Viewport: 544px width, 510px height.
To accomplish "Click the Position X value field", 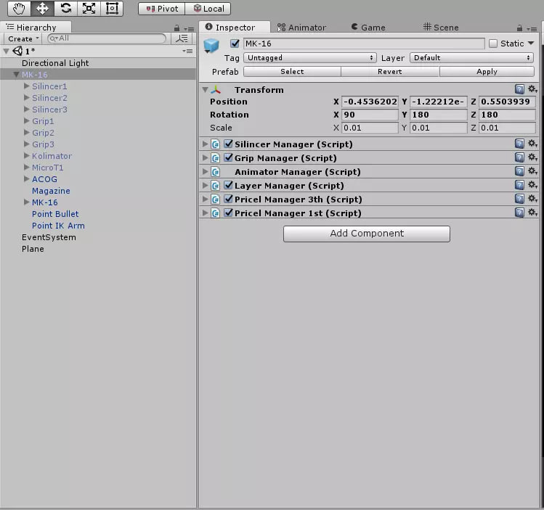I will coord(370,102).
